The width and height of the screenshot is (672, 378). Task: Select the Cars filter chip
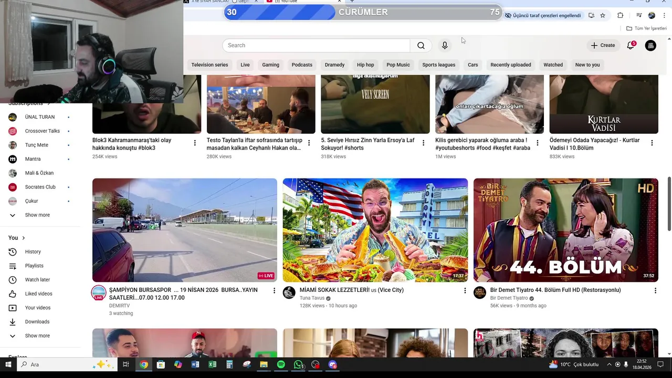click(x=473, y=65)
